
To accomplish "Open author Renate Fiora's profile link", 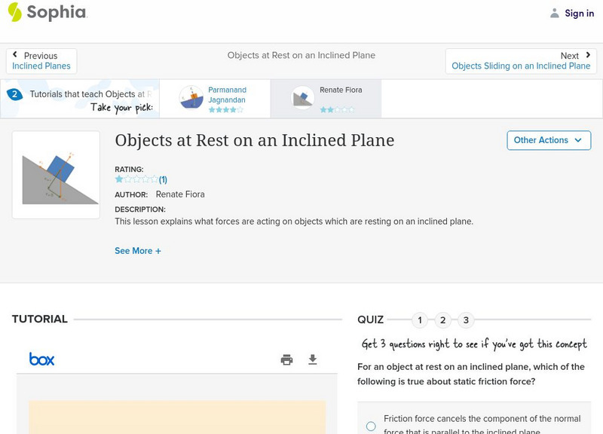I will click(x=180, y=194).
